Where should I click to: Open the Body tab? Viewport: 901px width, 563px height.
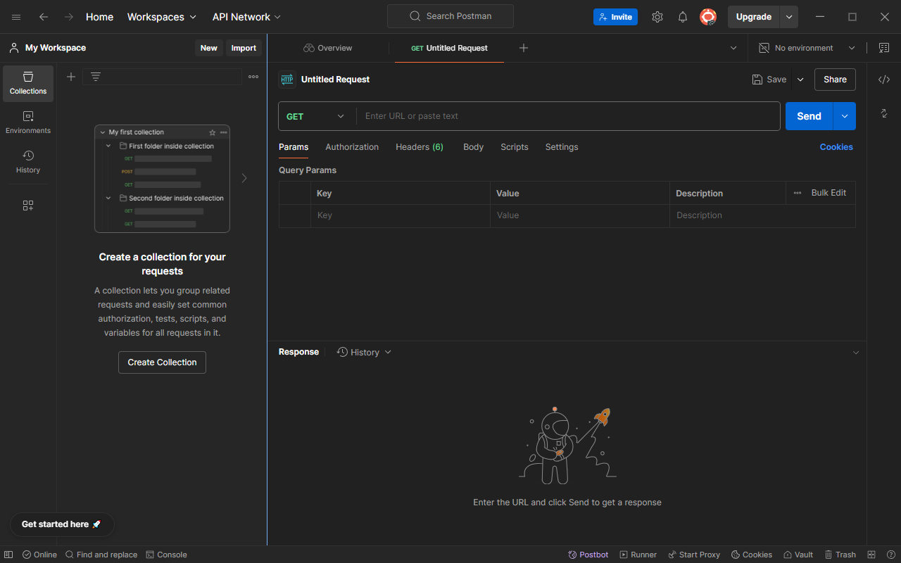pos(473,147)
